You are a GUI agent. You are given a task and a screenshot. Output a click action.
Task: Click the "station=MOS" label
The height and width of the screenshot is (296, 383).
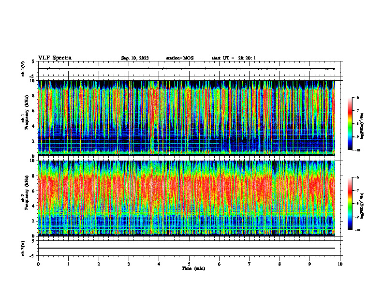pyautogui.click(x=180, y=58)
